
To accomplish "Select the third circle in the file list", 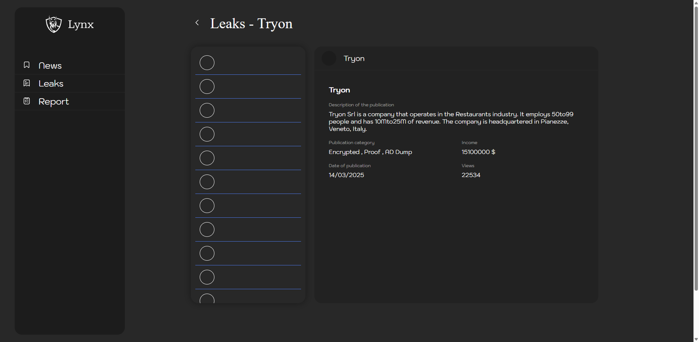I will [207, 110].
